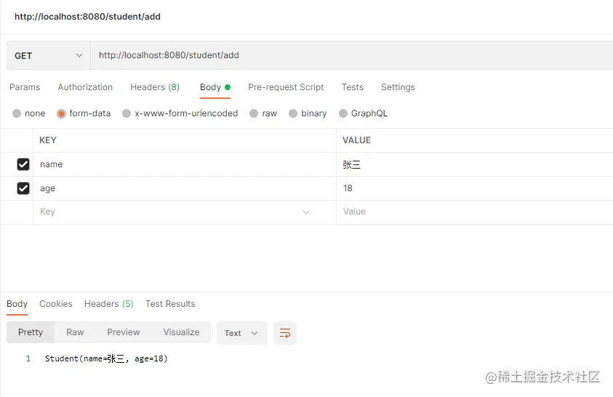The image size is (613, 397).
Task: Open the response Headers (5) tab
Action: 108,304
